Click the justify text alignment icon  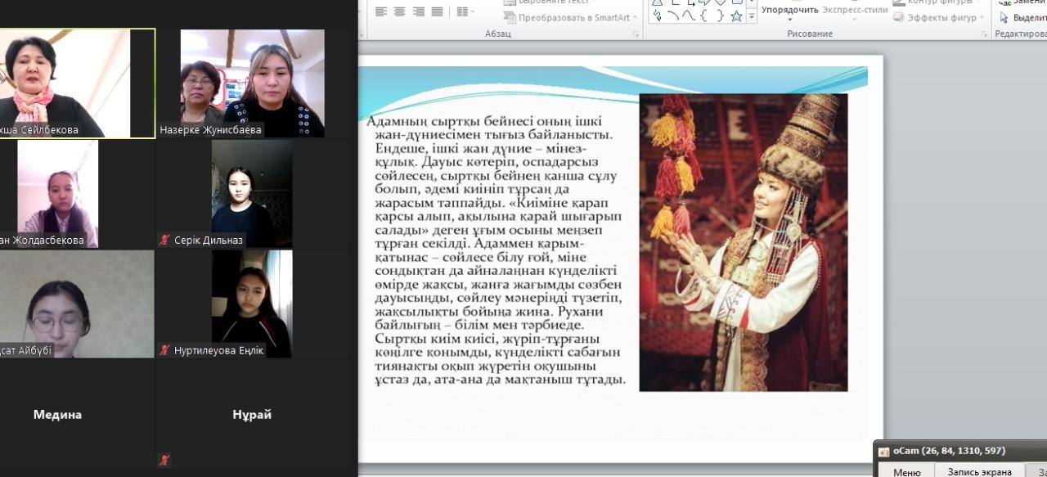438,11
